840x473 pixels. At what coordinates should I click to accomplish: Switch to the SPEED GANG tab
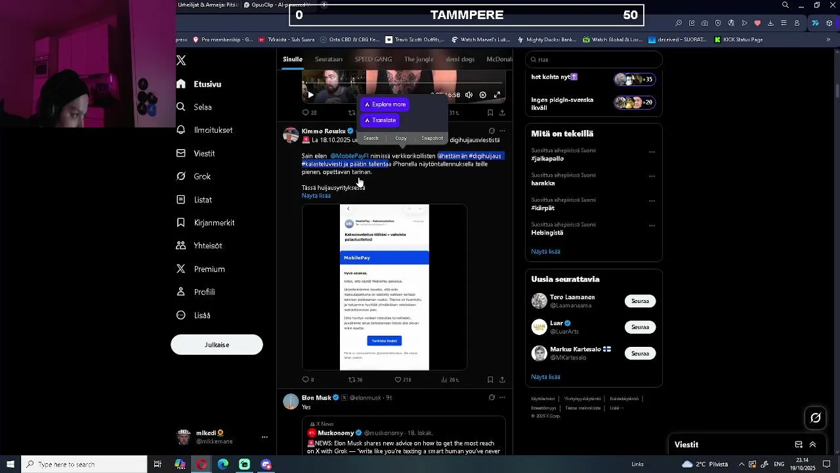373,59
